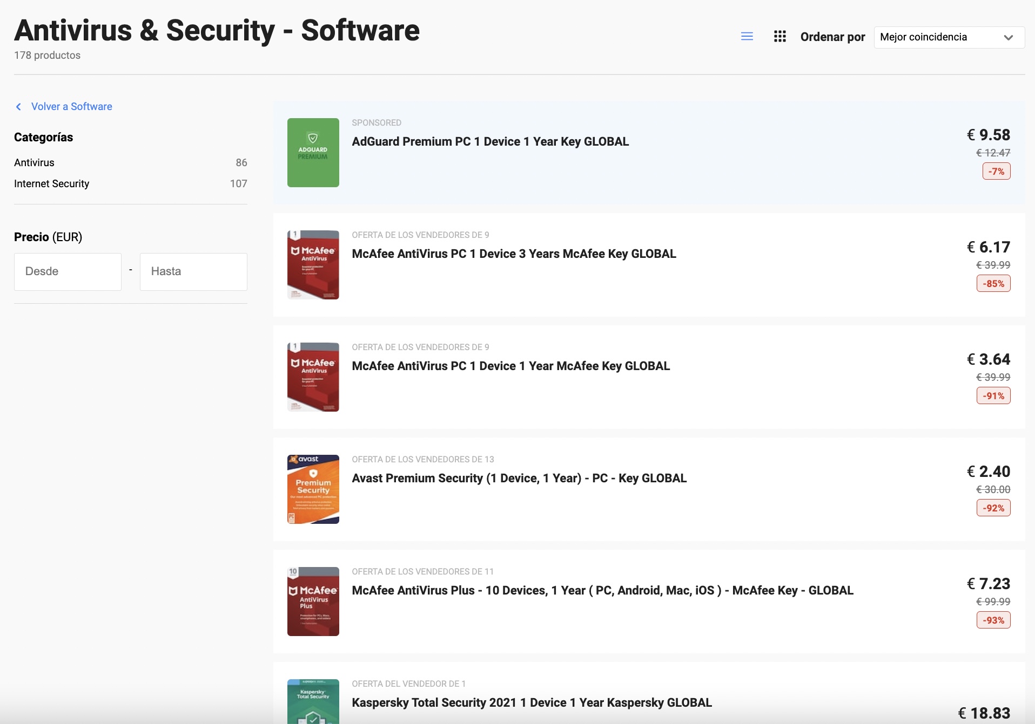Click the Oferta de los vendedores de 11 label
1035x724 pixels.
coord(423,572)
